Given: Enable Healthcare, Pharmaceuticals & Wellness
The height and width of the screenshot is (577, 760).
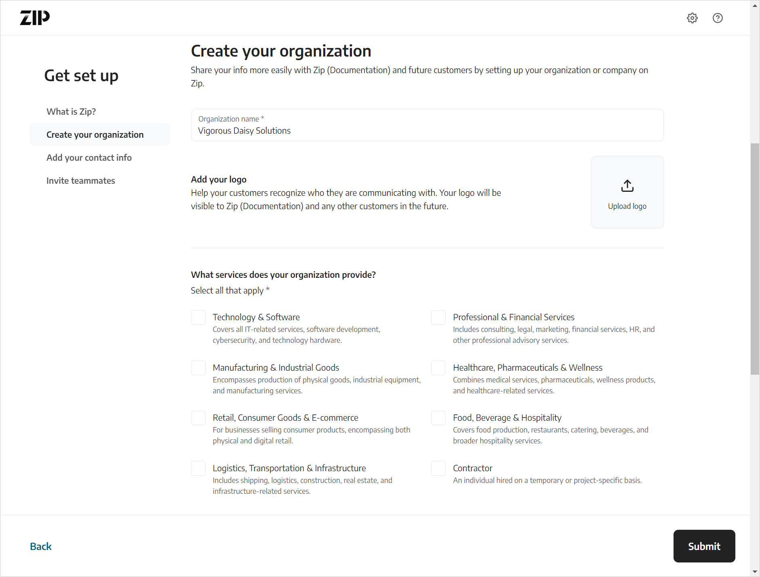Looking at the screenshot, I should pyautogui.click(x=438, y=368).
